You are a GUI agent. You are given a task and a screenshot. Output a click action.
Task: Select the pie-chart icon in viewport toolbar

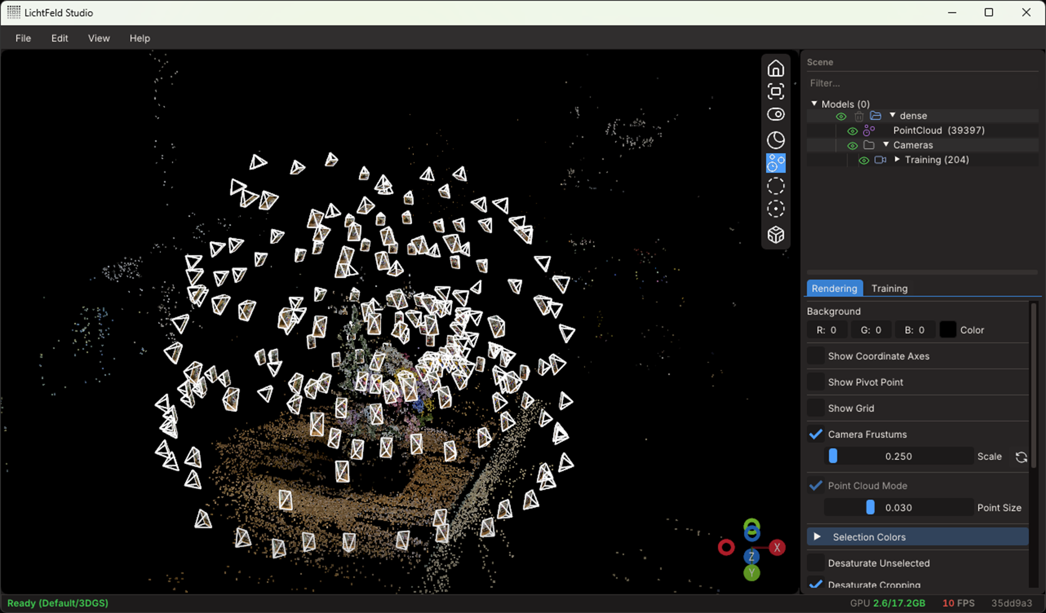point(776,140)
